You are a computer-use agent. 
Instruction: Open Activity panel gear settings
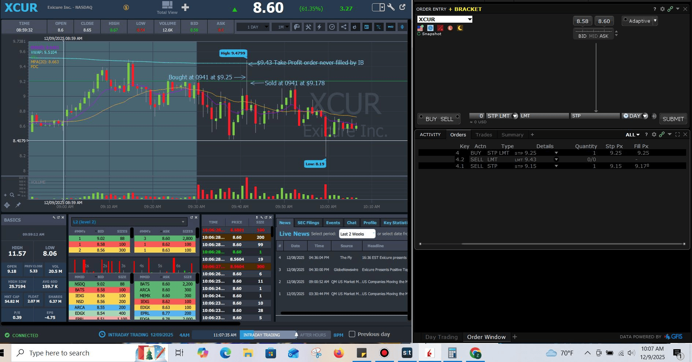tap(654, 135)
